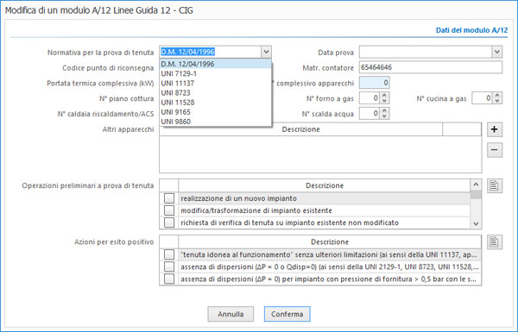
Task: Click the Matr. contatore input field
Action: click(431, 67)
